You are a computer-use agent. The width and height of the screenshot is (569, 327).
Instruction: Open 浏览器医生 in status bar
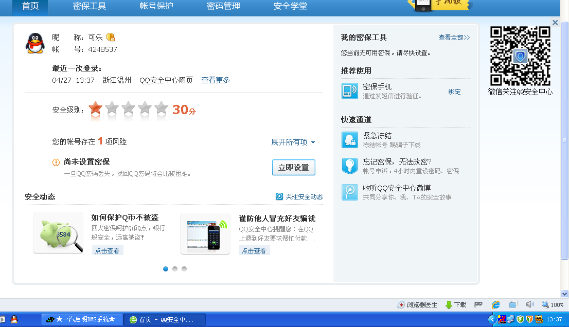[x=418, y=305]
